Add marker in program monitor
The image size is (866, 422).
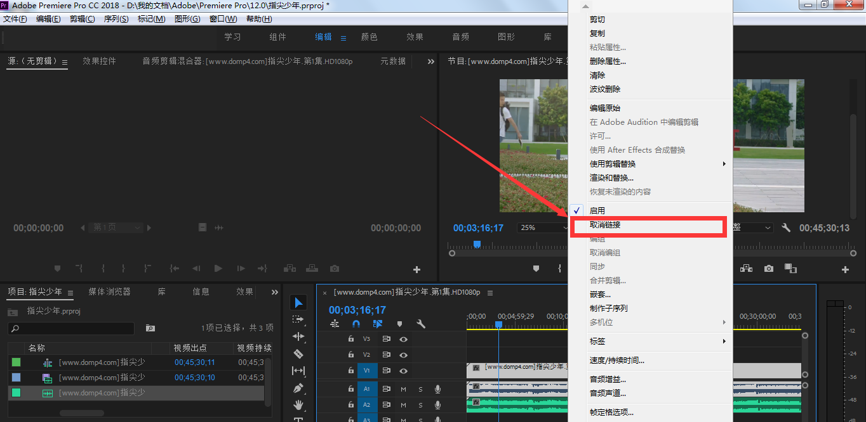[536, 269]
